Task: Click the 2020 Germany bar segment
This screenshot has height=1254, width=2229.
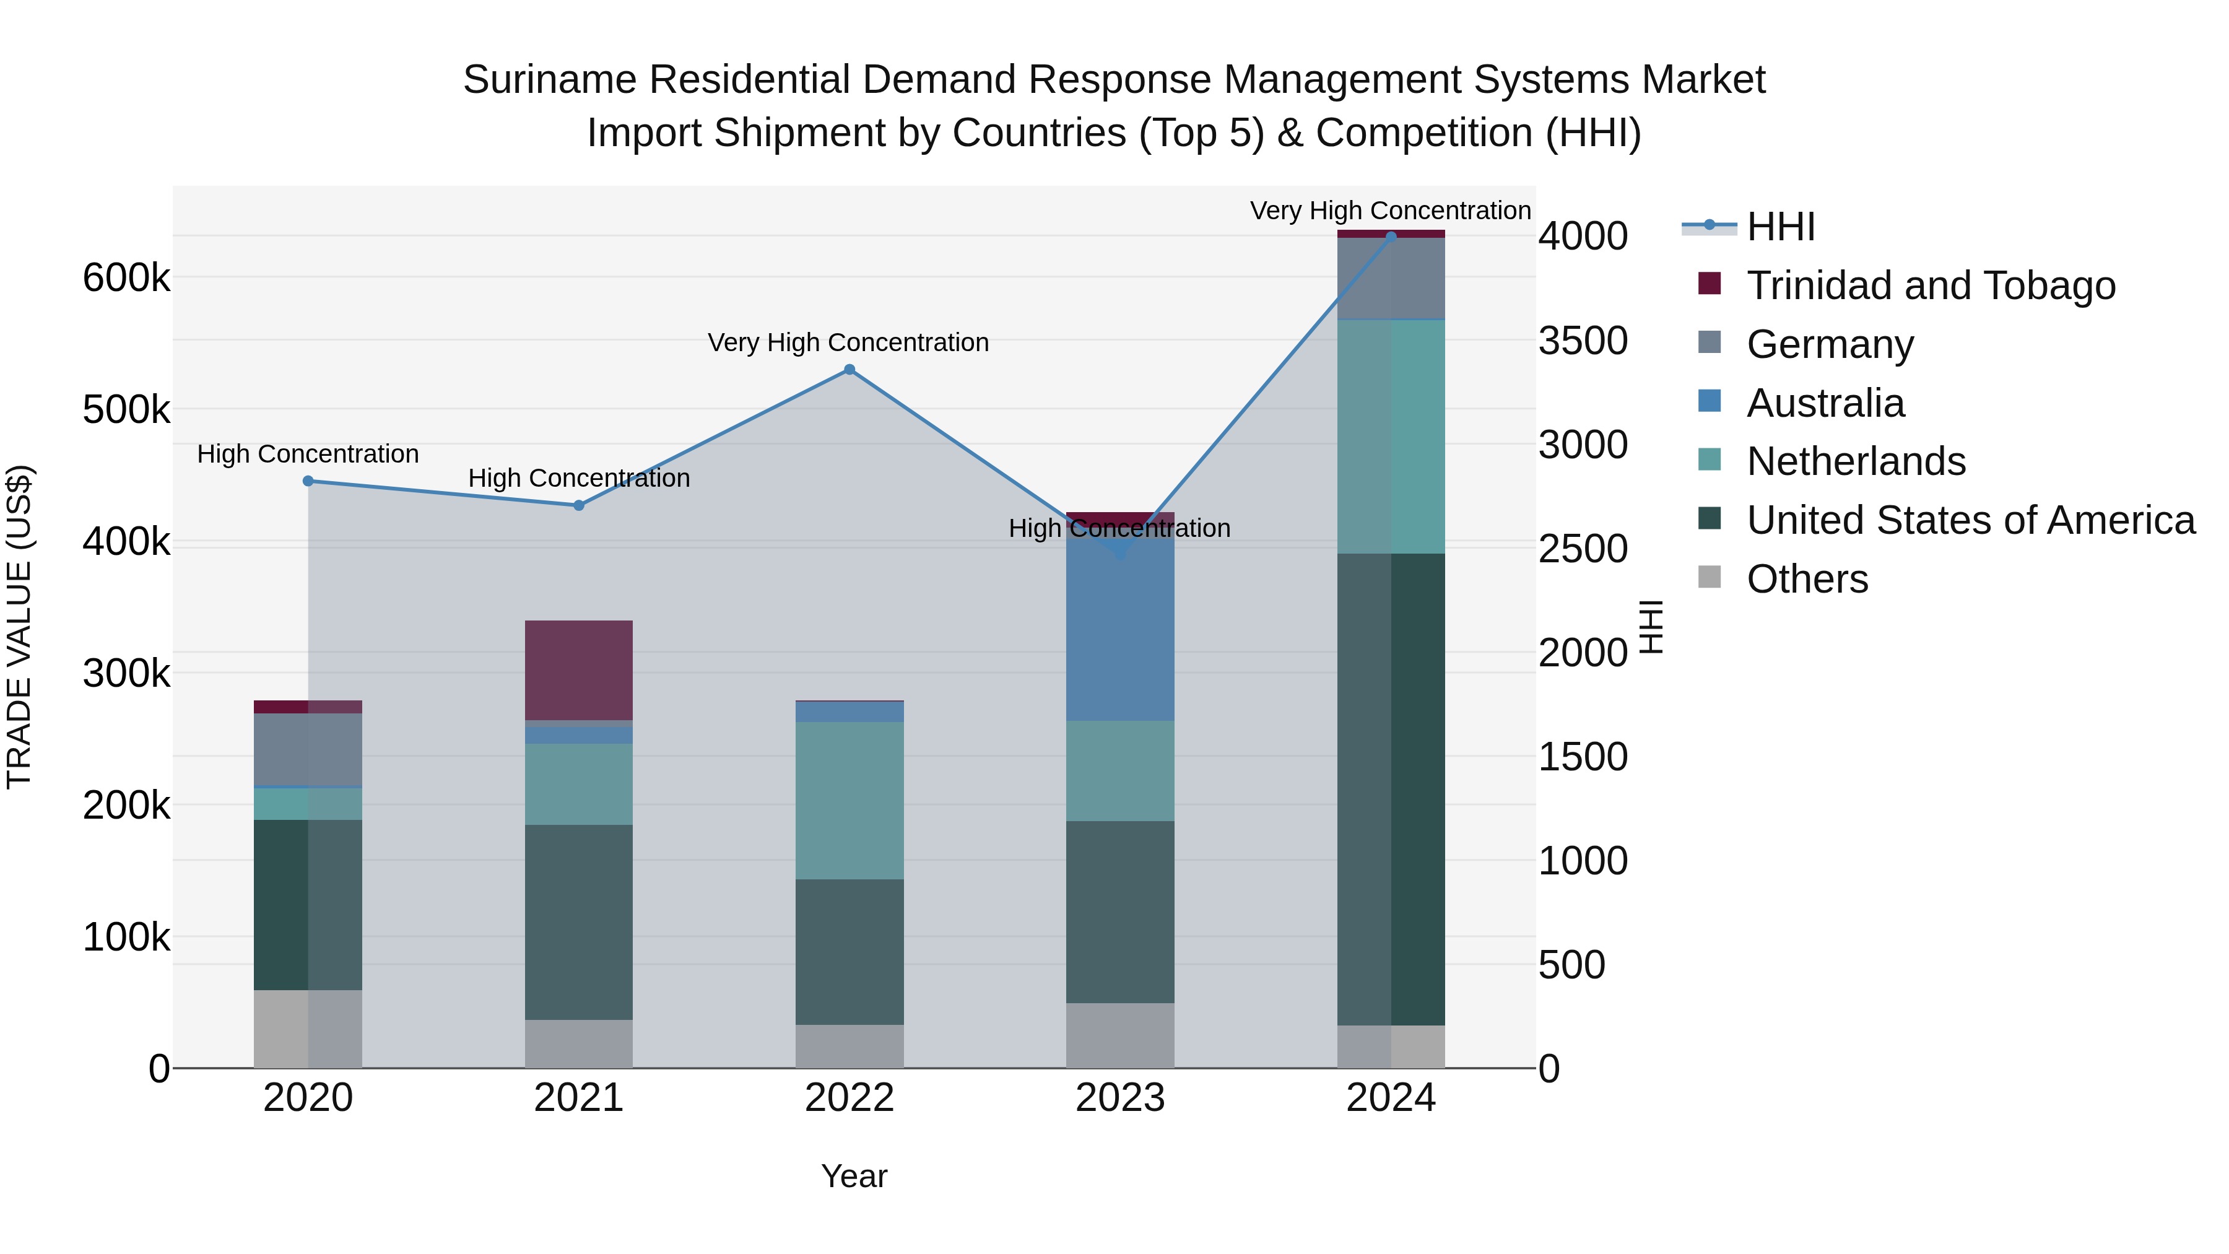Action: (308, 749)
